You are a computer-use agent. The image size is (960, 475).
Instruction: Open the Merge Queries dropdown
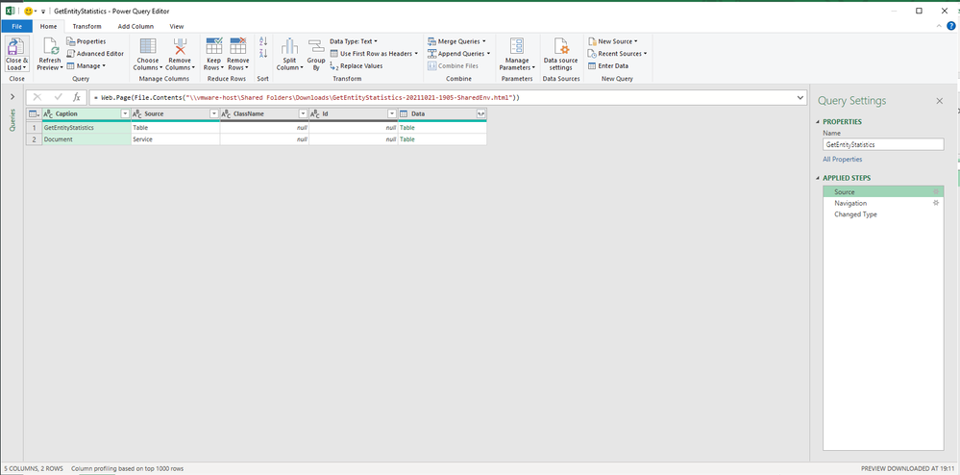[456, 41]
